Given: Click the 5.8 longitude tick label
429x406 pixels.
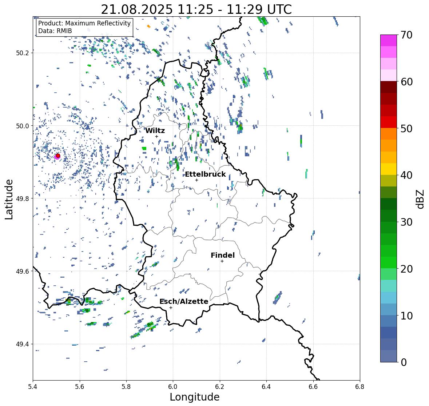Looking at the screenshot, I should (126, 387).
